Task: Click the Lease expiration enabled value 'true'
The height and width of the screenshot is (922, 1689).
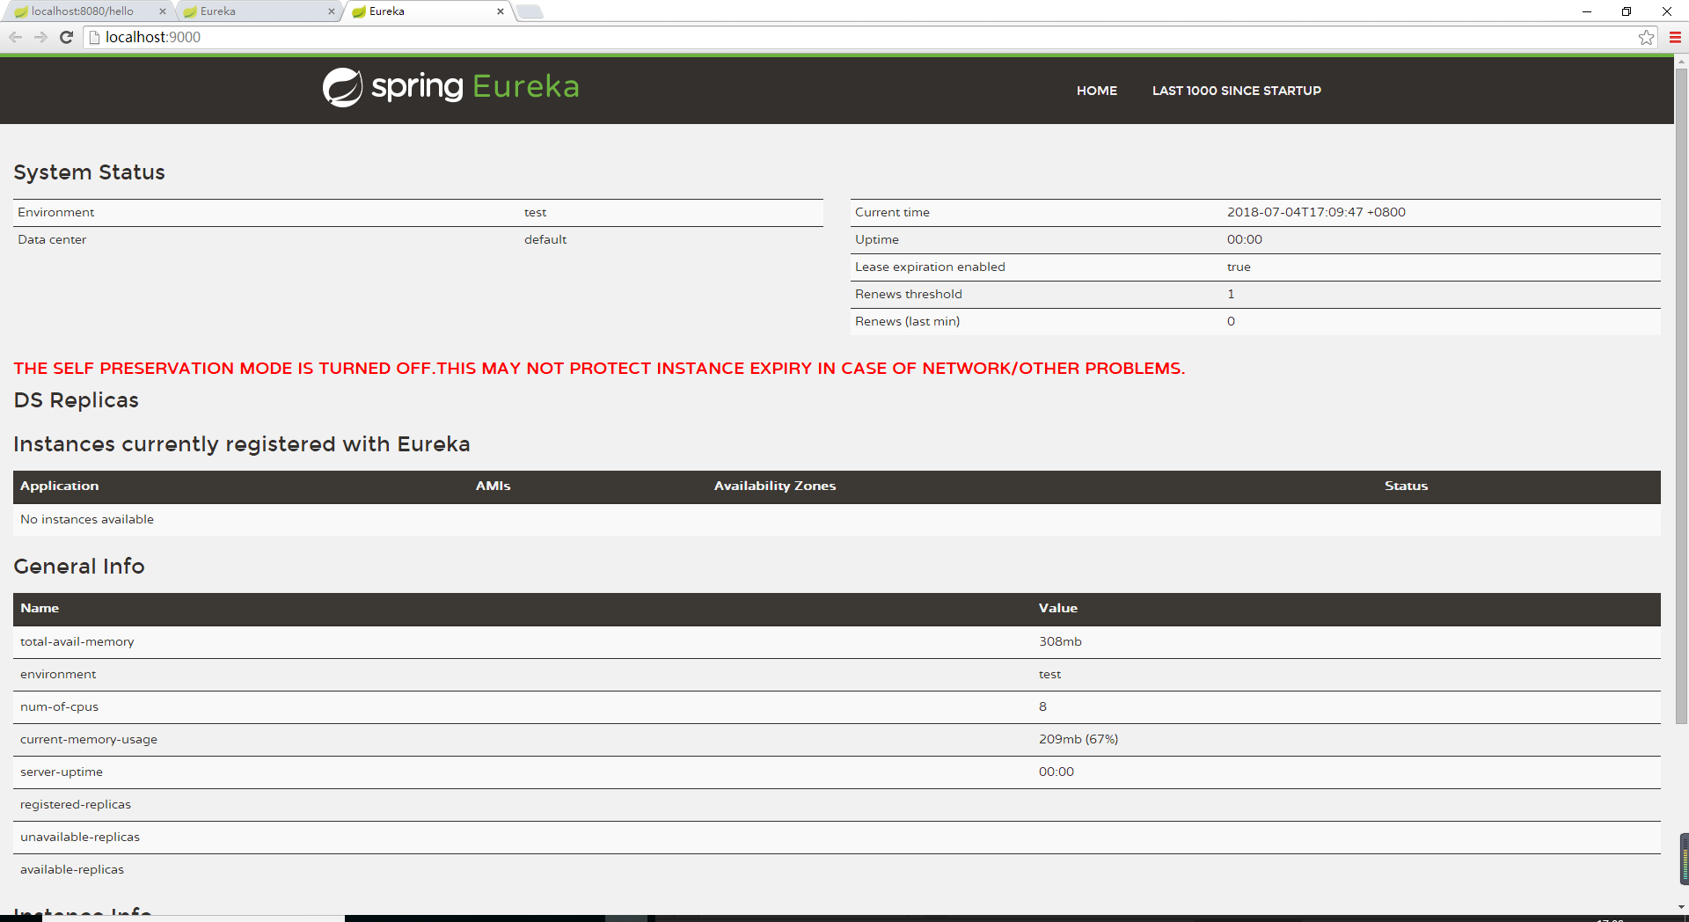Action: pos(1239,267)
